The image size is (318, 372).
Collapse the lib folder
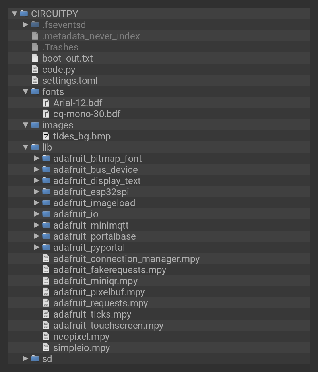(x=25, y=147)
